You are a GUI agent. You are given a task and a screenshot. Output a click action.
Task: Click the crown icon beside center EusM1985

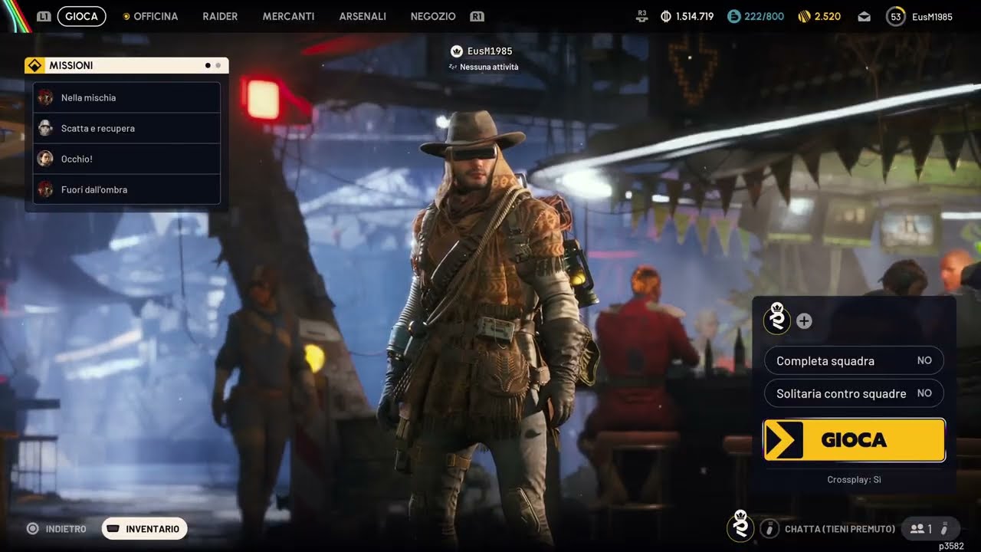pyautogui.click(x=457, y=51)
